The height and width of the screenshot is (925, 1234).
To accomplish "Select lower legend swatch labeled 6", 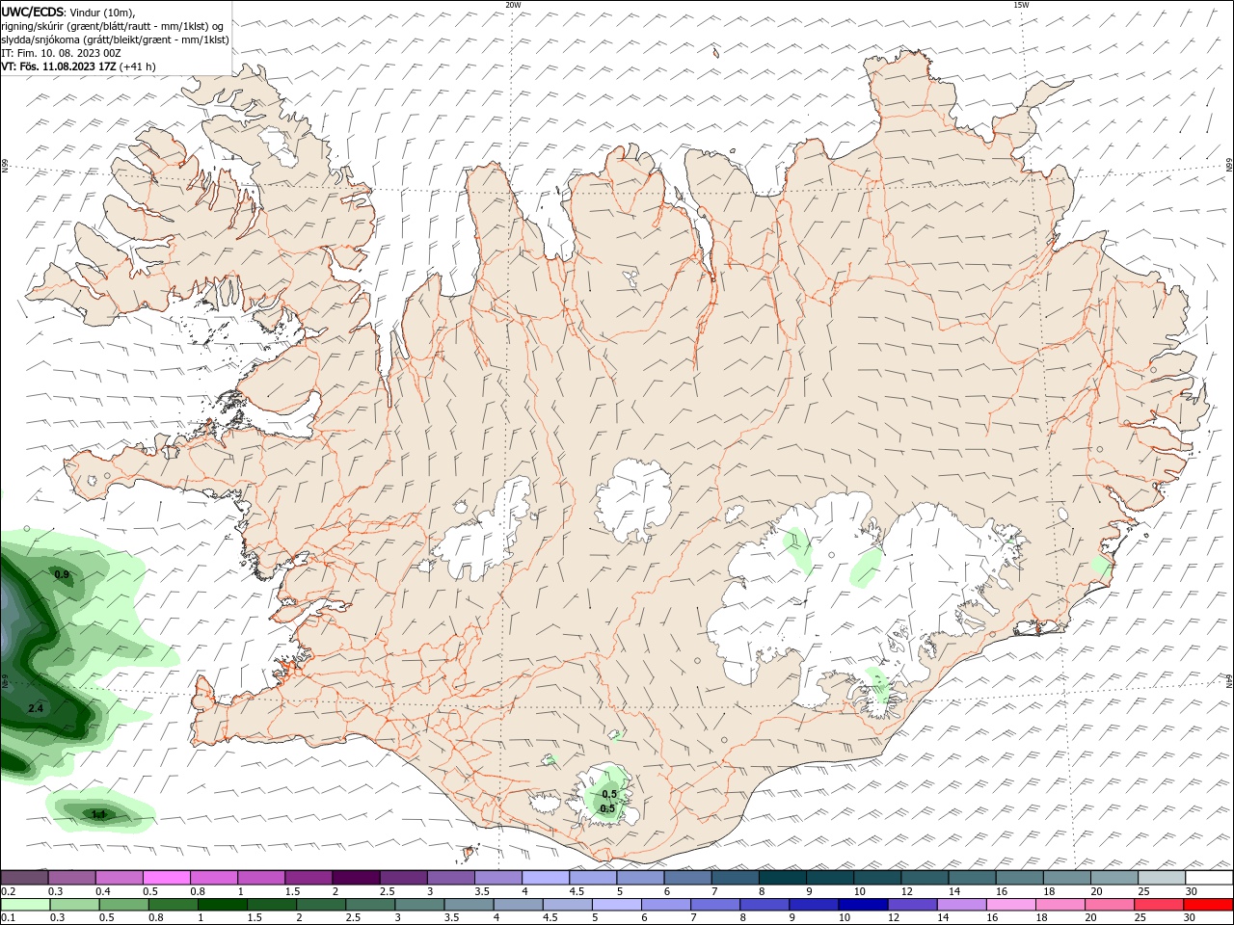I will pyautogui.click(x=664, y=905).
